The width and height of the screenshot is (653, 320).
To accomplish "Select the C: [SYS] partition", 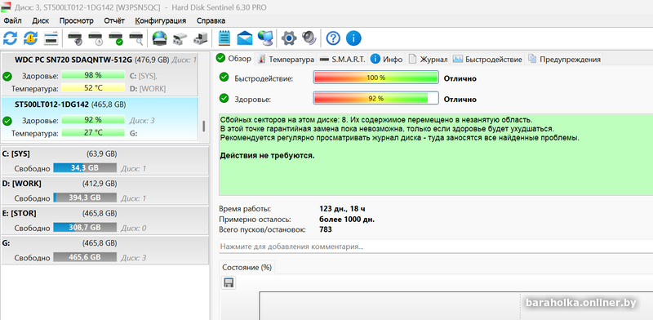I will coord(104,161).
